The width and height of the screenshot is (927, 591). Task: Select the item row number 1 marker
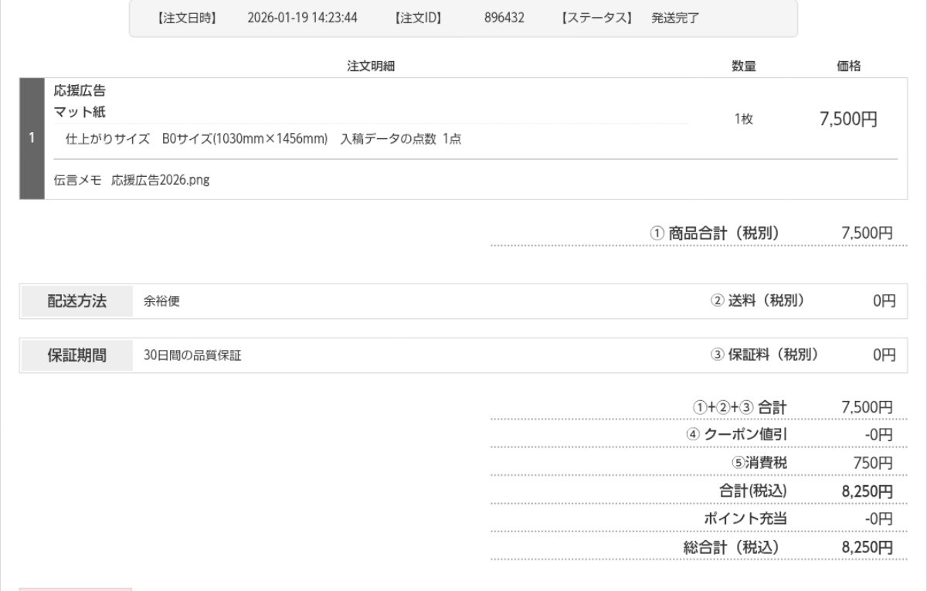point(32,139)
